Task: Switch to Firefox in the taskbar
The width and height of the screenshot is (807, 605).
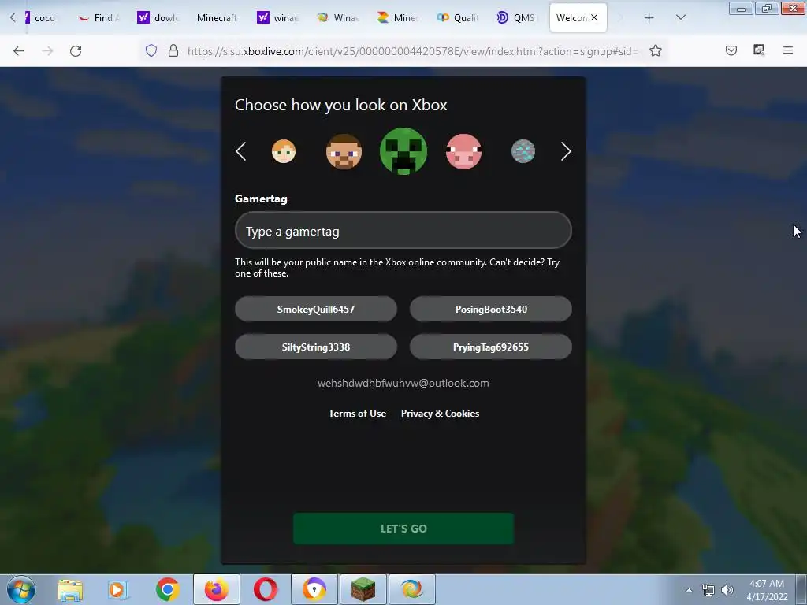Action: [217, 589]
